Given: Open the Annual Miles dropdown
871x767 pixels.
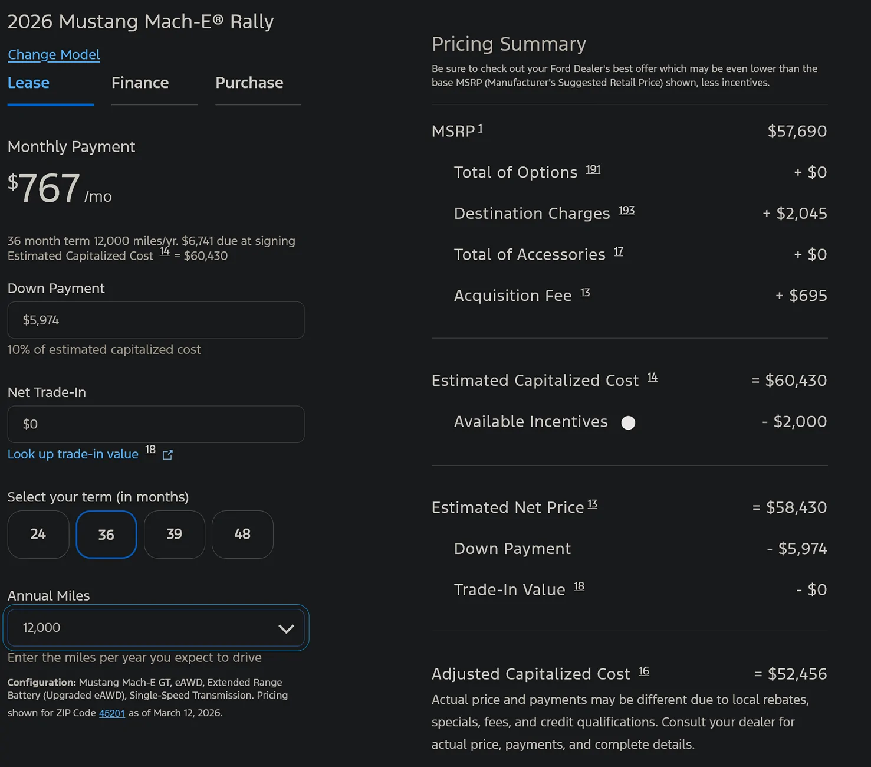Looking at the screenshot, I should pyautogui.click(x=156, y=628).
